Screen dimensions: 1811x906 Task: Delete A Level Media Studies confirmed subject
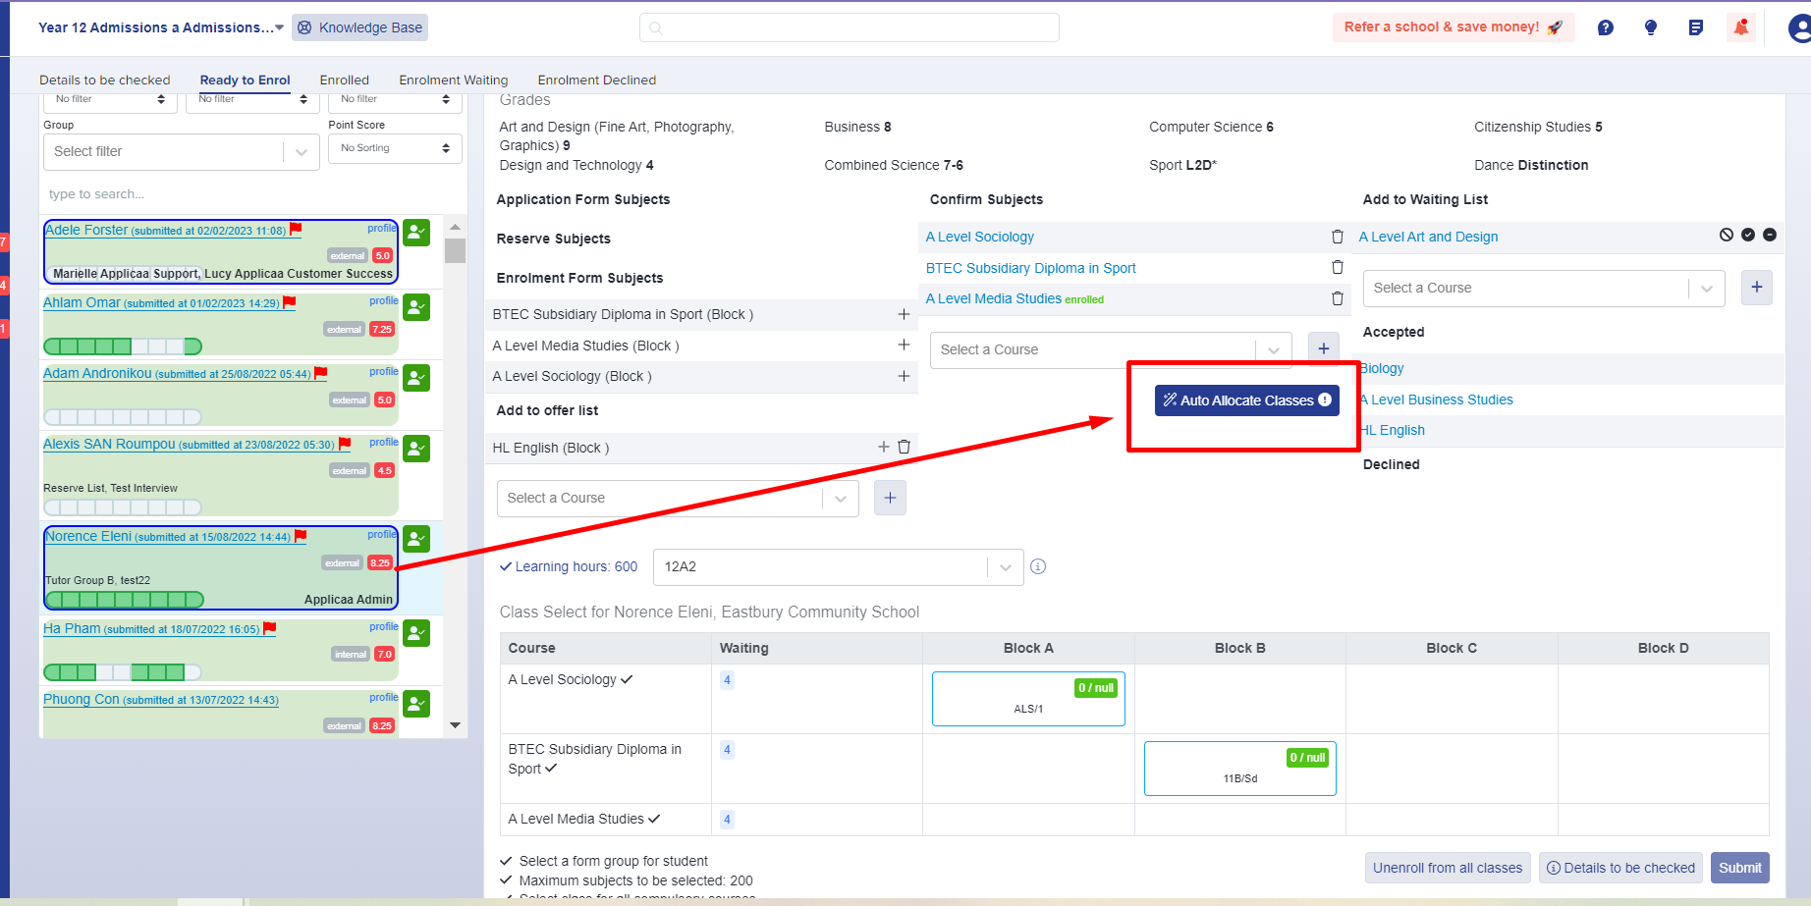pyautogui.click(x=1337, y=298)
